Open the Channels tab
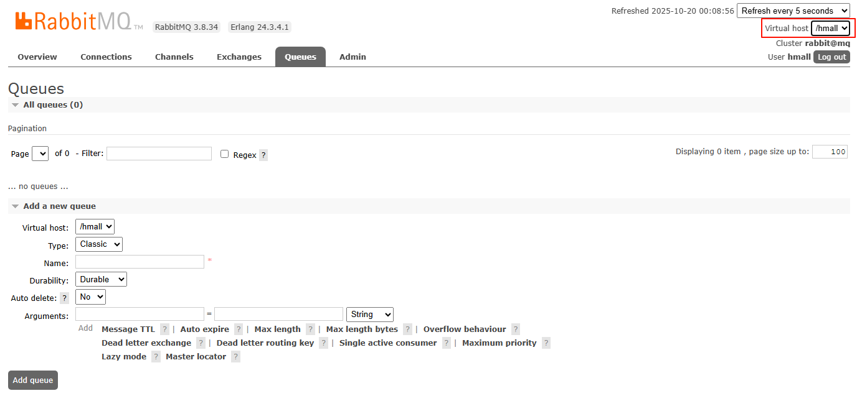Image resolution: width=857 pixels, height=401 pixels. (174, 57)
